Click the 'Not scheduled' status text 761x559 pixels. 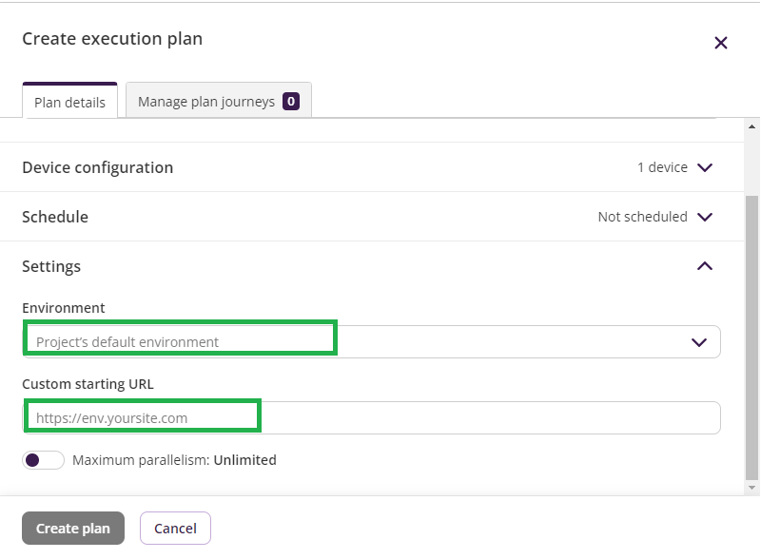point(643,217)
